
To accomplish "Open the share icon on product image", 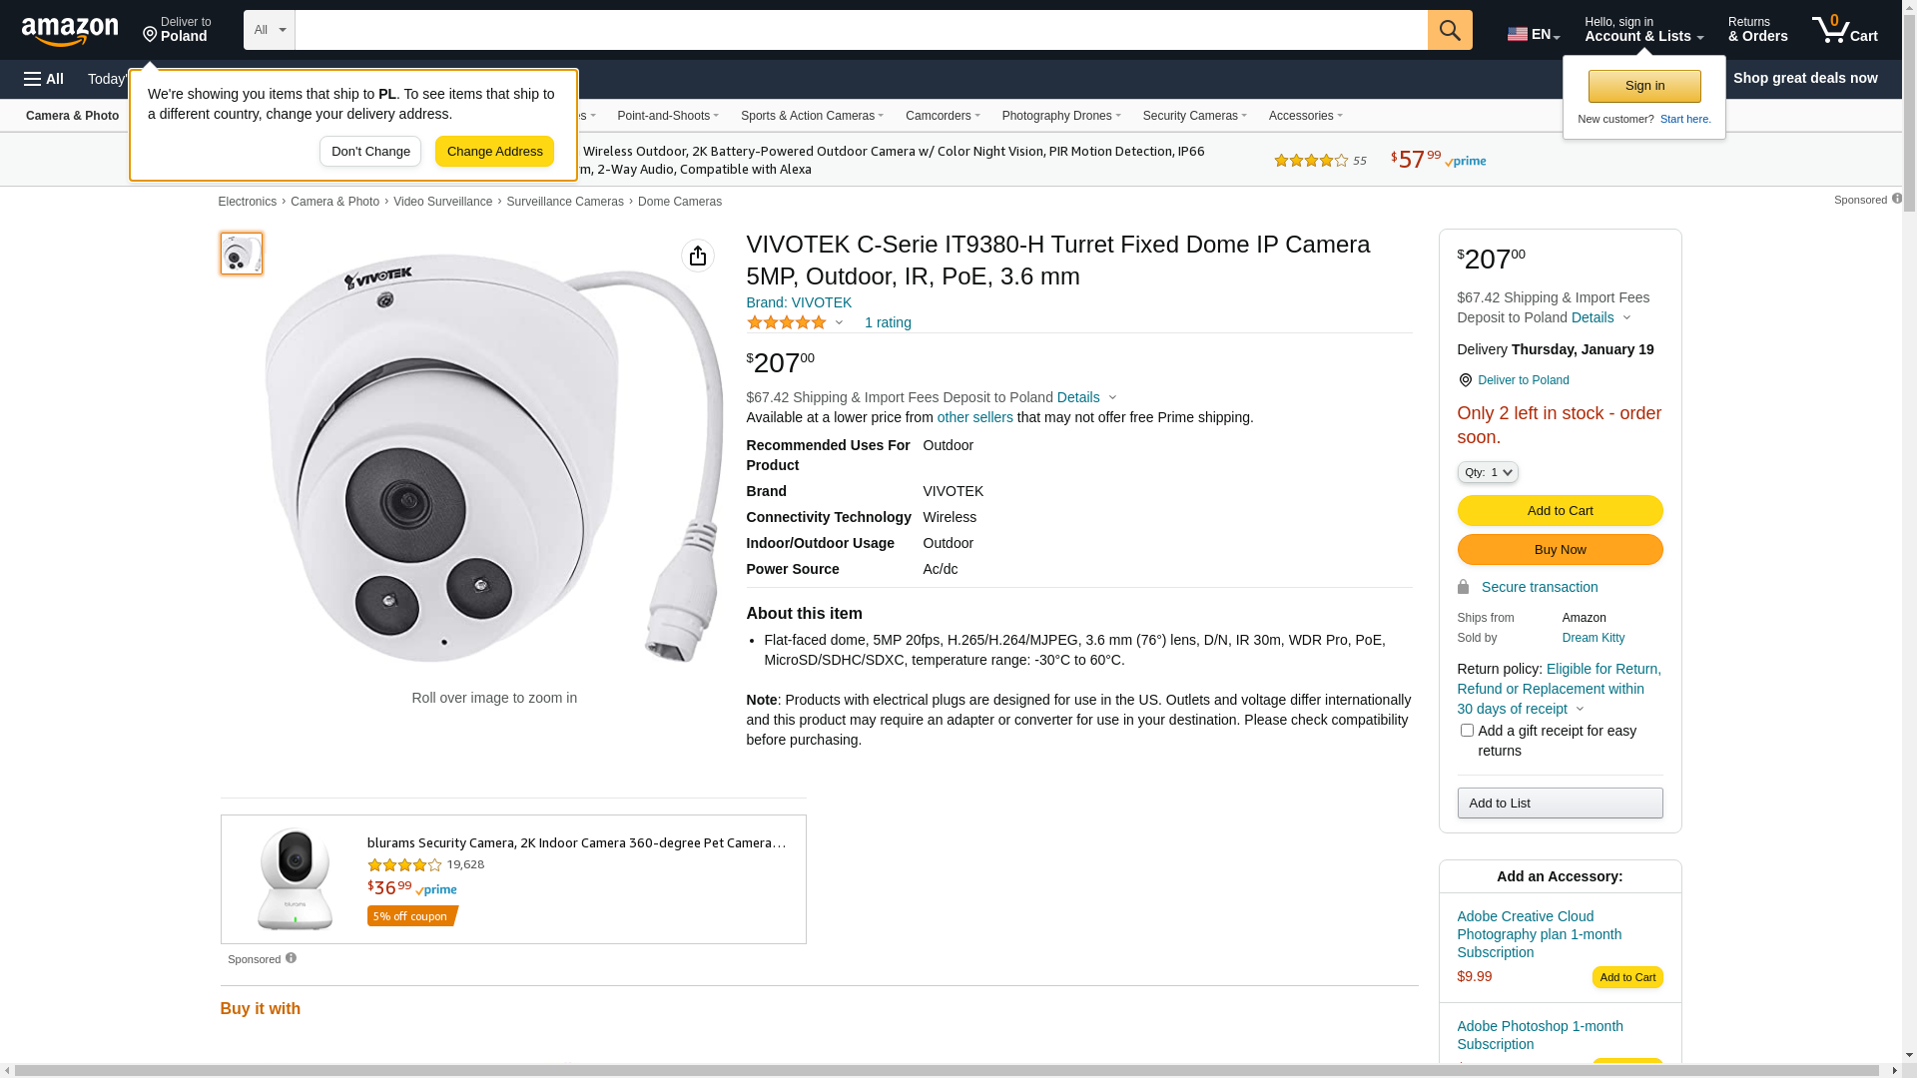I will [698, 256].
